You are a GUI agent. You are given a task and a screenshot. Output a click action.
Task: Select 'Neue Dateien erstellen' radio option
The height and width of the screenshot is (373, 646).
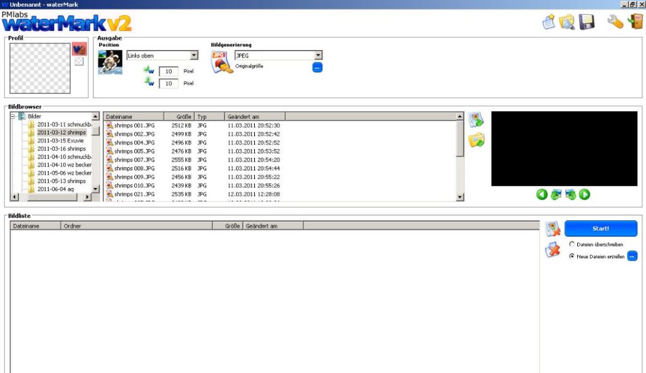click(x=572, y=256)
